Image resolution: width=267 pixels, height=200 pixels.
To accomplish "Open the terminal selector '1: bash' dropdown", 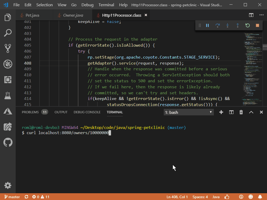I will click(x=189, y=112).
